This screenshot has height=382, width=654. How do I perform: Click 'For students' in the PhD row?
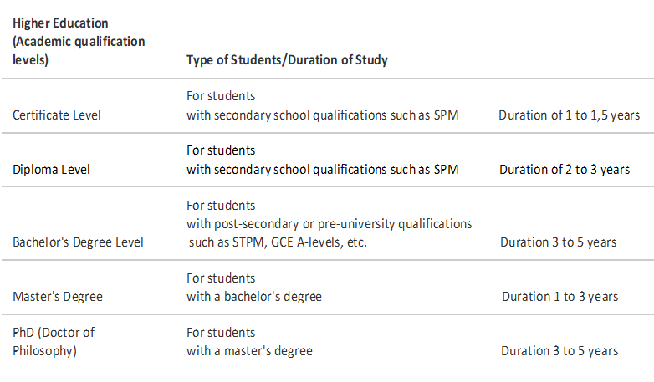[221, 333]
